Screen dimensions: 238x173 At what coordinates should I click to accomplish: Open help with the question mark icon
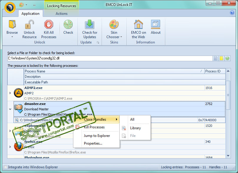click(232, 13)
